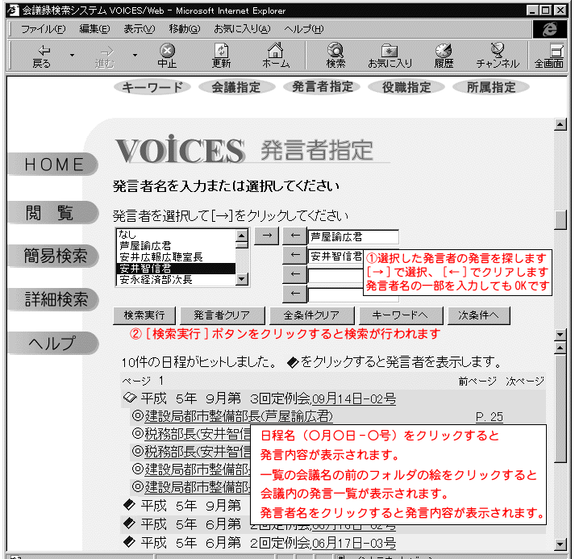This screenshot has width=575, height=559.
Task: Click the Stop (中止) toolbar icon
Action: [x=167, y=55]
